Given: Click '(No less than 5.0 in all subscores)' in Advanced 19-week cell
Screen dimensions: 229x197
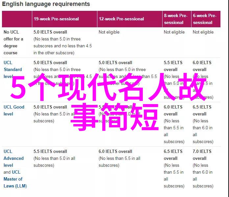Looking at the screenshot, I should click(x=54, y=162).
